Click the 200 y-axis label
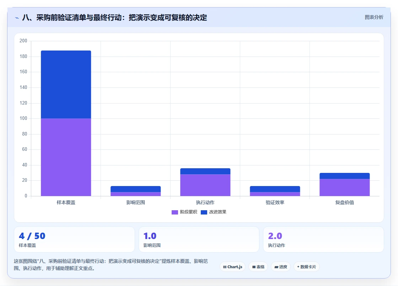 click(x=23, y=41)
